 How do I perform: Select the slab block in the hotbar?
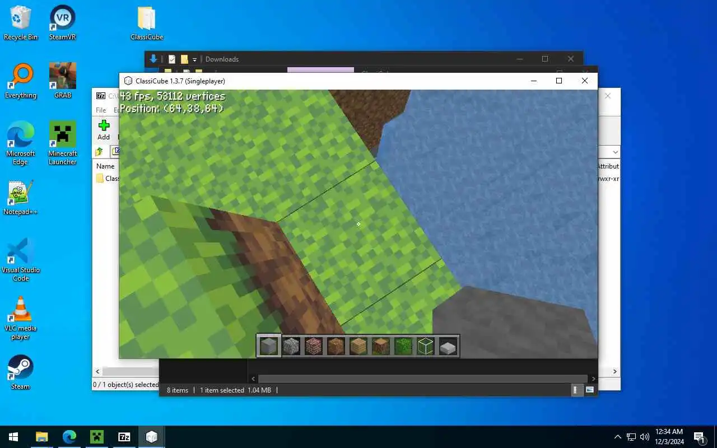click(x=448, y=346)
